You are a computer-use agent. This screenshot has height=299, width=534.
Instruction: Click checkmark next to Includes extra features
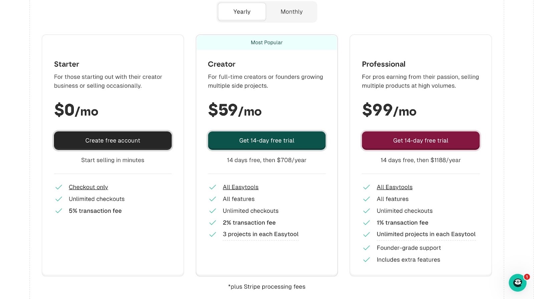coord(366,260)
